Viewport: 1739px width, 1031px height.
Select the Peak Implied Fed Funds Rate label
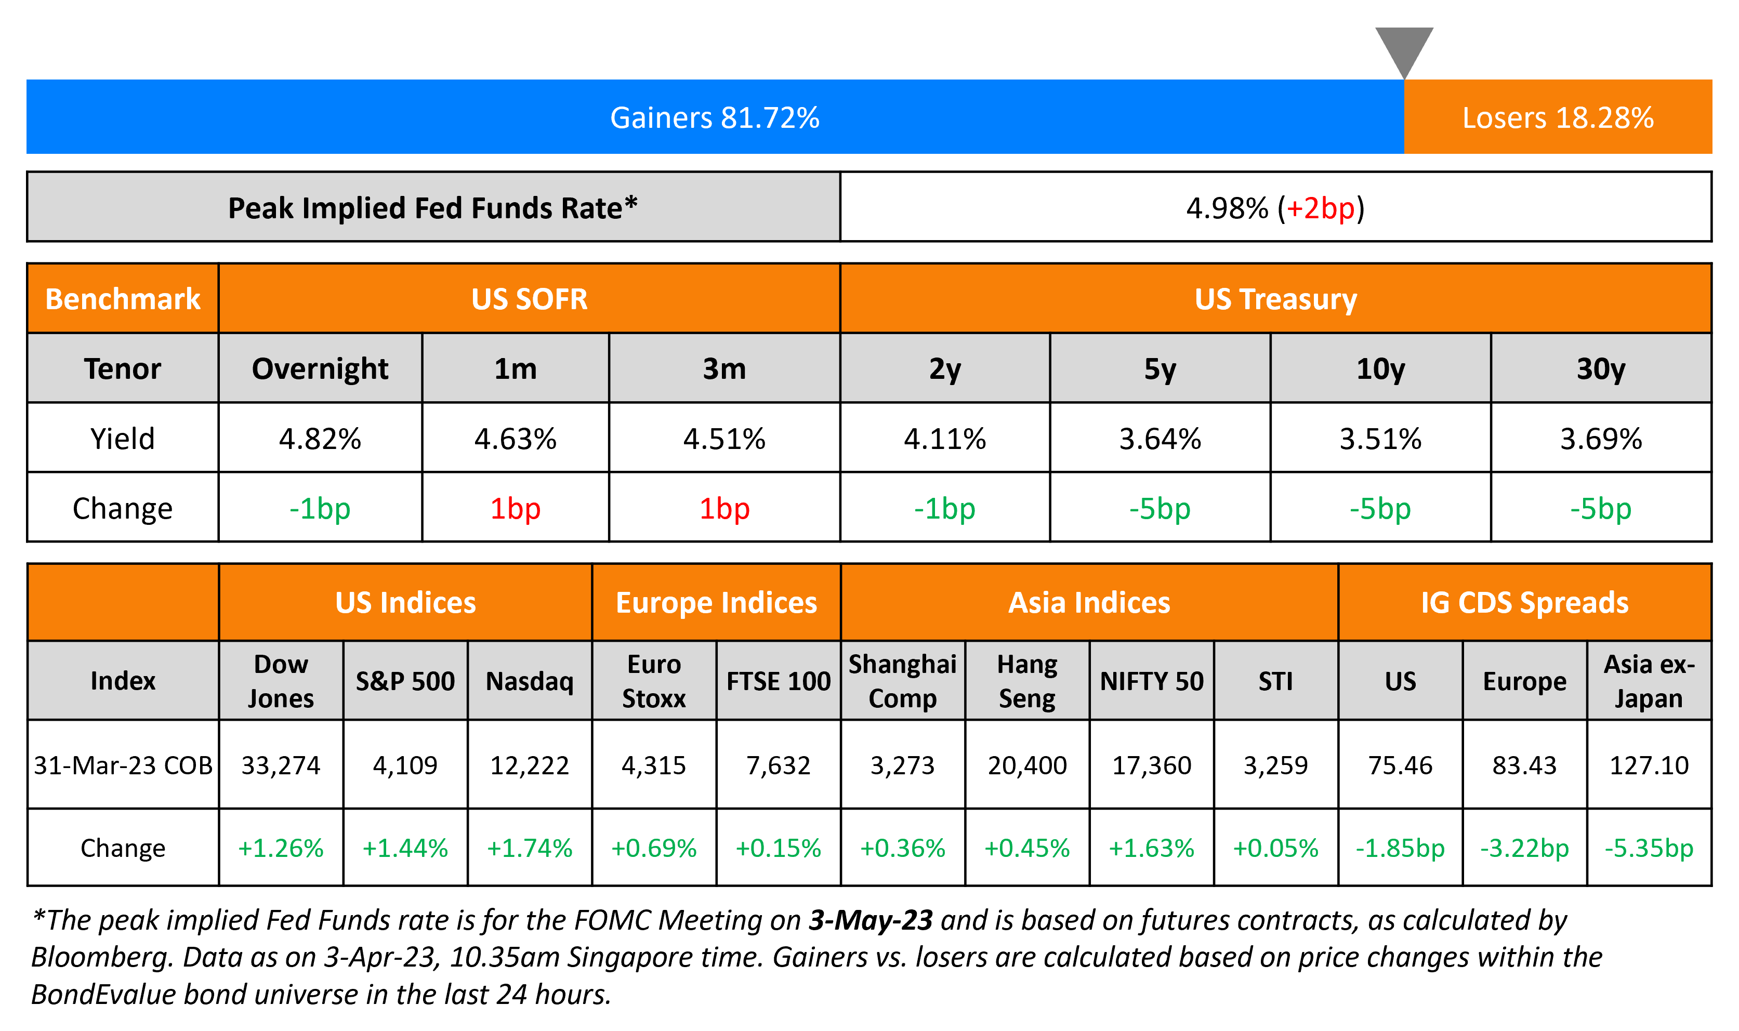pyautogui.click(x=432, y=208)
